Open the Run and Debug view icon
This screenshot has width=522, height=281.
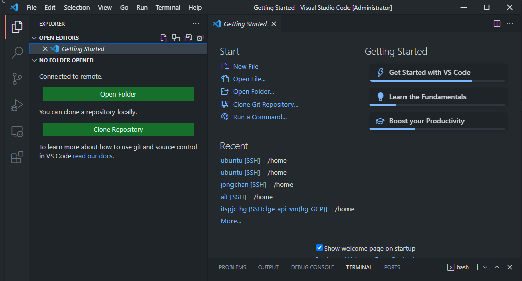pos(17,105)
